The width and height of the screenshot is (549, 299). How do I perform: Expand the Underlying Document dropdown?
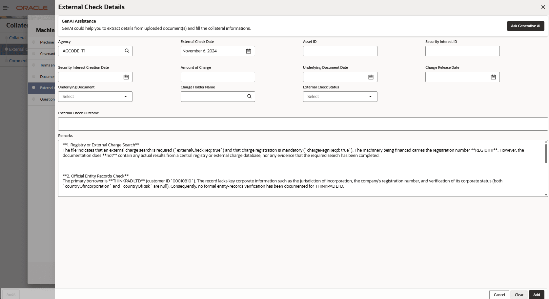click(x=126, y=97)
